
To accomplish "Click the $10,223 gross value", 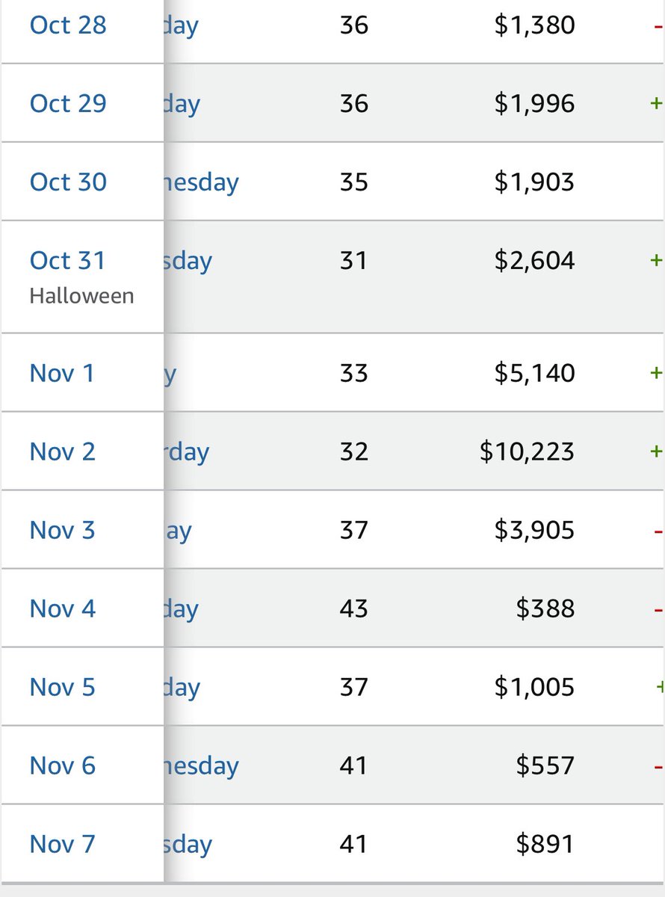I will (x=528, y=451).
